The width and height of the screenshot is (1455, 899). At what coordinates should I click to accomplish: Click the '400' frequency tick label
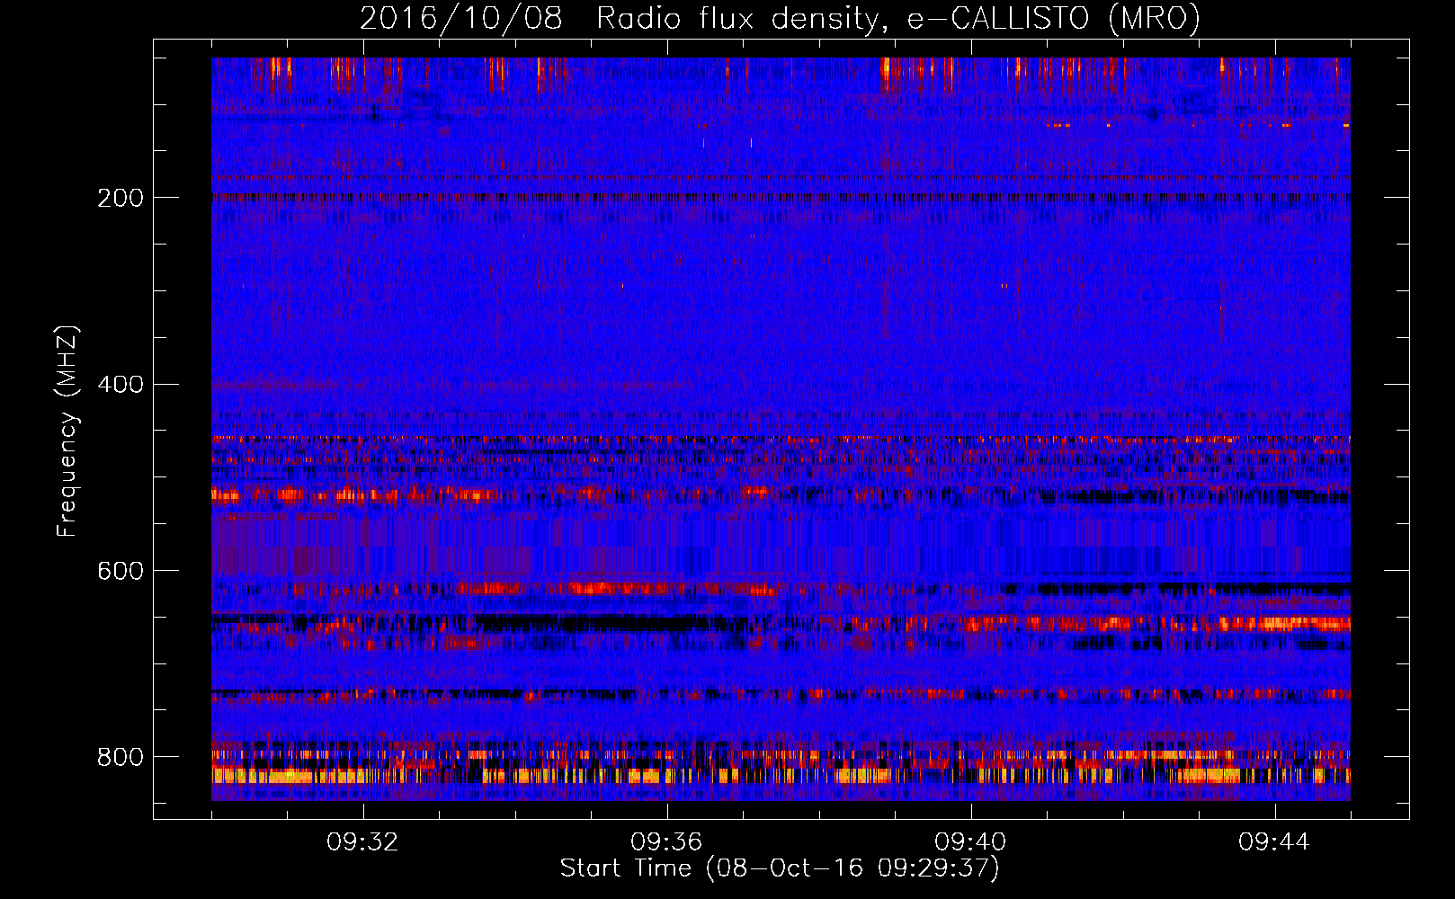(121, 385)
